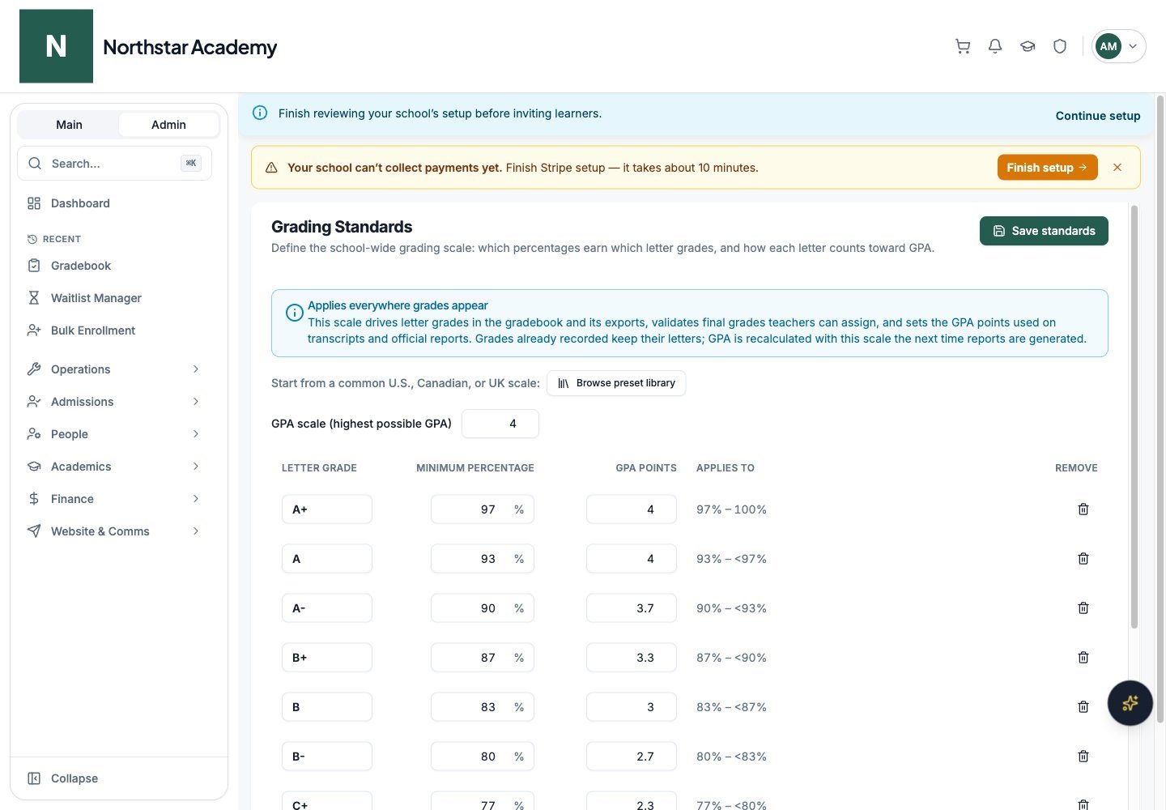The width and height of the screenshot is (1166, 810).
Task: Open the shopping cart icon
Action: click(963, 46)
